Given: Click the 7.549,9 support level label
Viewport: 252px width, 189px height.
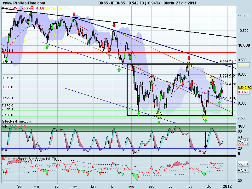Looking at the screenshot, I should click(x=7, y=115).
